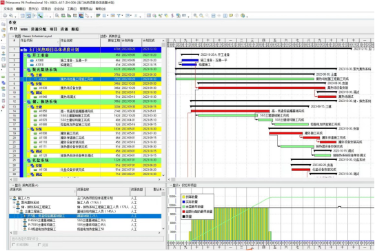Switch to the WBS tab
The width and height of the screenshot is (375, 251).
coord(24,29)
